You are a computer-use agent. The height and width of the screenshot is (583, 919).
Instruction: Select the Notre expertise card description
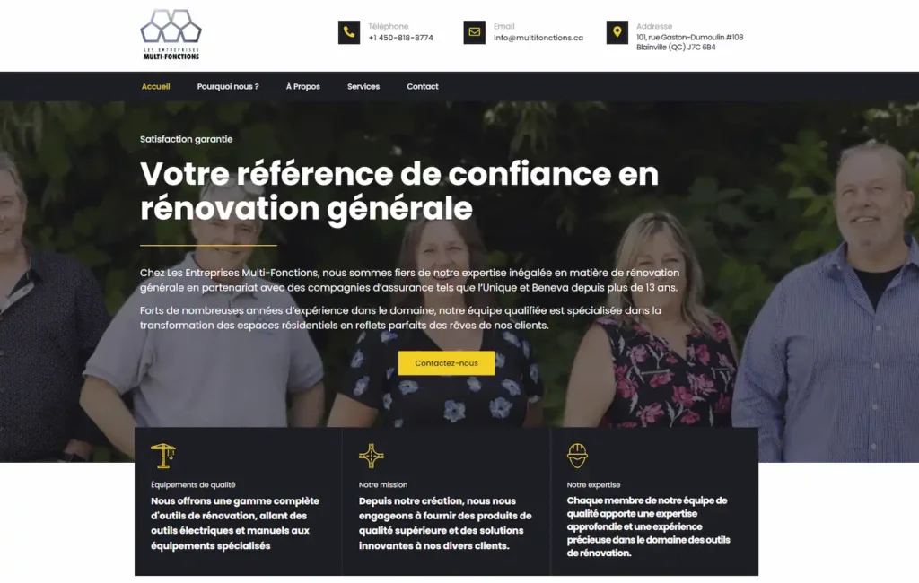[648, 526]
